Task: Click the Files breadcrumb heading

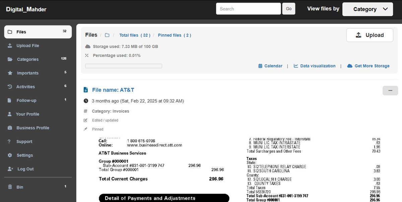Action: [x=91, y=35]
